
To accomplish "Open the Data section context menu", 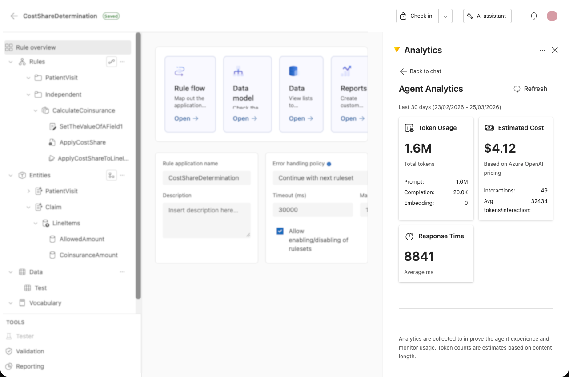I will pos(122,272).
